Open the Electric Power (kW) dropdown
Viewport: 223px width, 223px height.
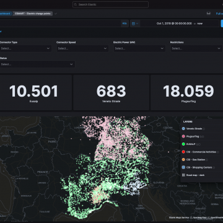139,48
